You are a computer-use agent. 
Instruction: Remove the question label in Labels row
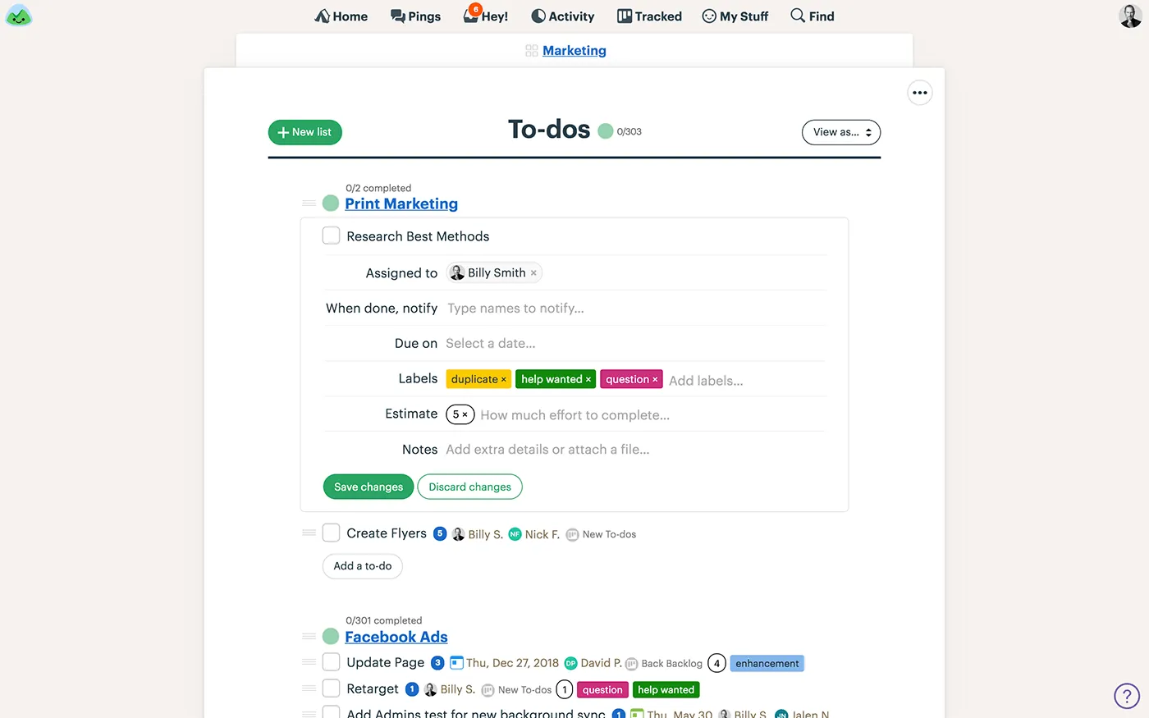[655, 380]
